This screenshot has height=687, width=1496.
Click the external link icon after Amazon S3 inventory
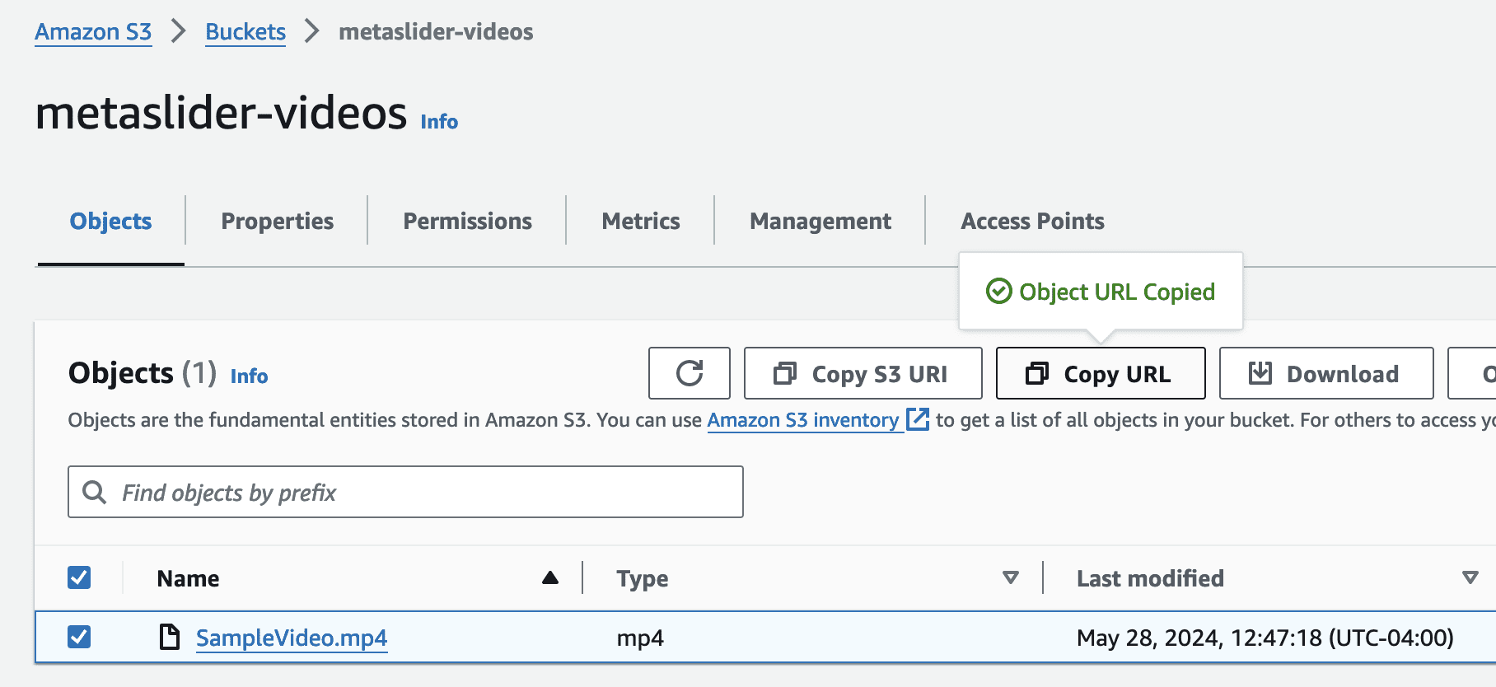click(x=917, y=419)
